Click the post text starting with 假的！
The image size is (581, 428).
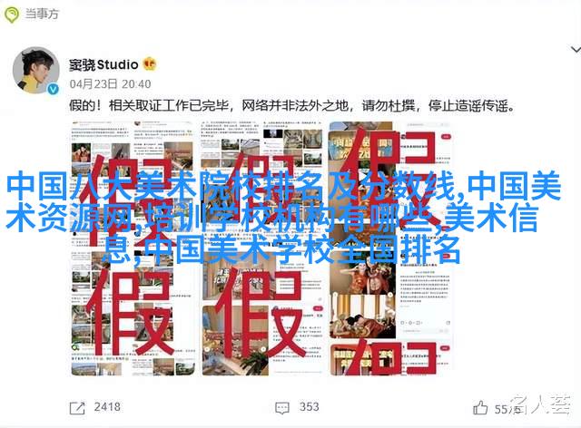[292, 106]
